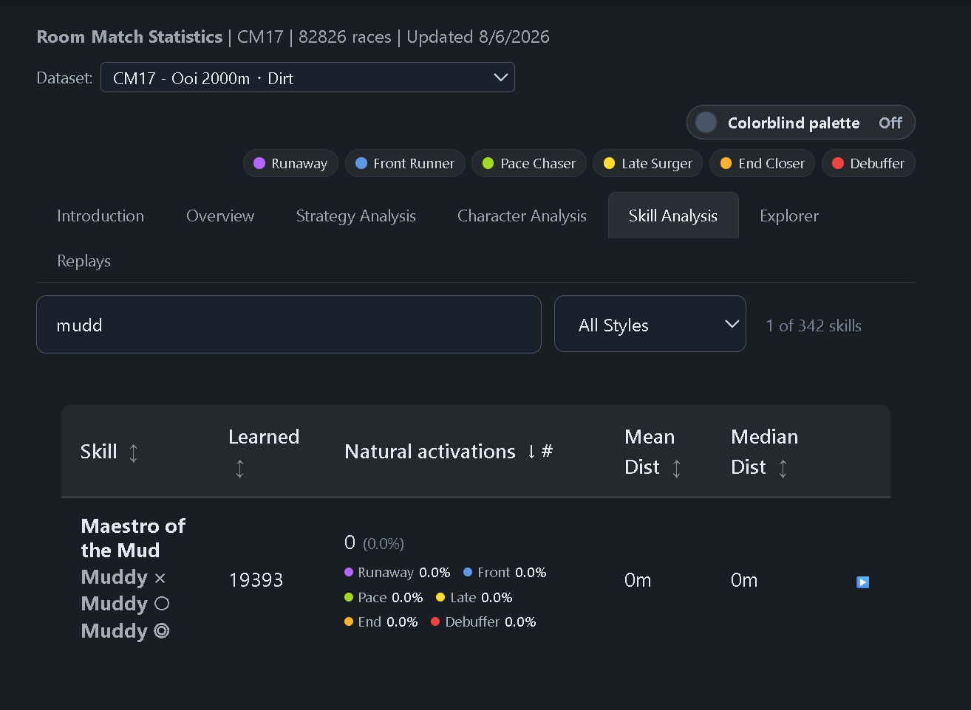Screen dimensions: 971x710
Task: Click the End 0.0% activation entry
Action: click(381, 622)
